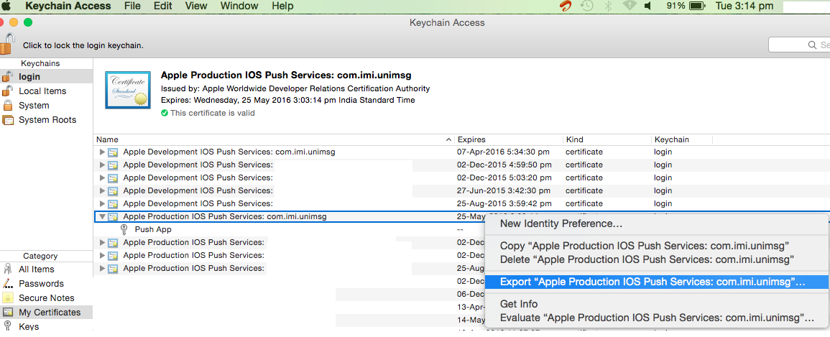Sort by Expires column header
830x337 pixels.
click(509, 139)
